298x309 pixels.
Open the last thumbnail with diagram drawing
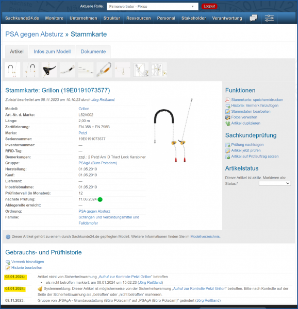pyautogui.click(x=159, y=70)
